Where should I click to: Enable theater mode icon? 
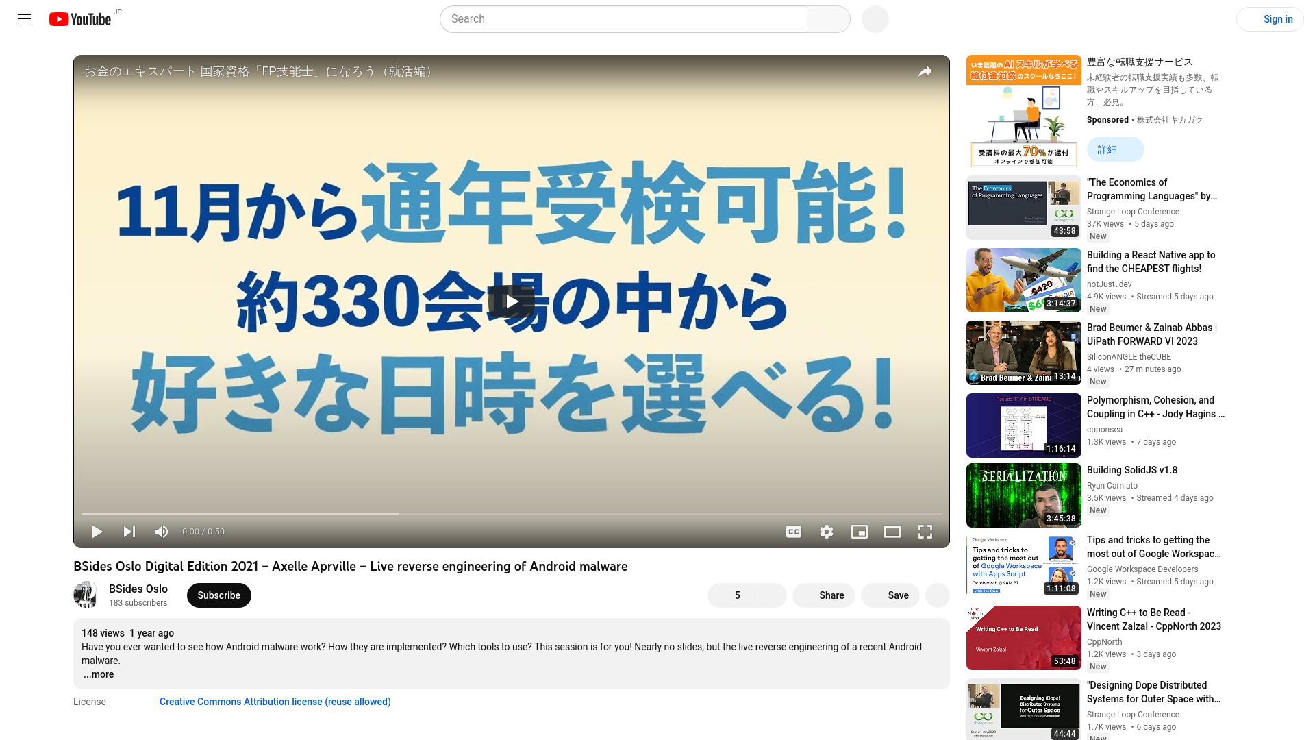(892, 532)
